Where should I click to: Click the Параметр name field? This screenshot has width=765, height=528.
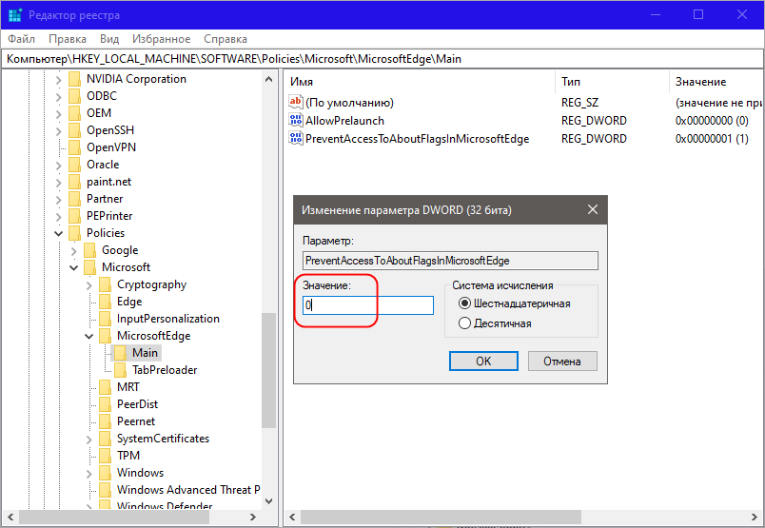pyautogui.click(x=450, y=261)
